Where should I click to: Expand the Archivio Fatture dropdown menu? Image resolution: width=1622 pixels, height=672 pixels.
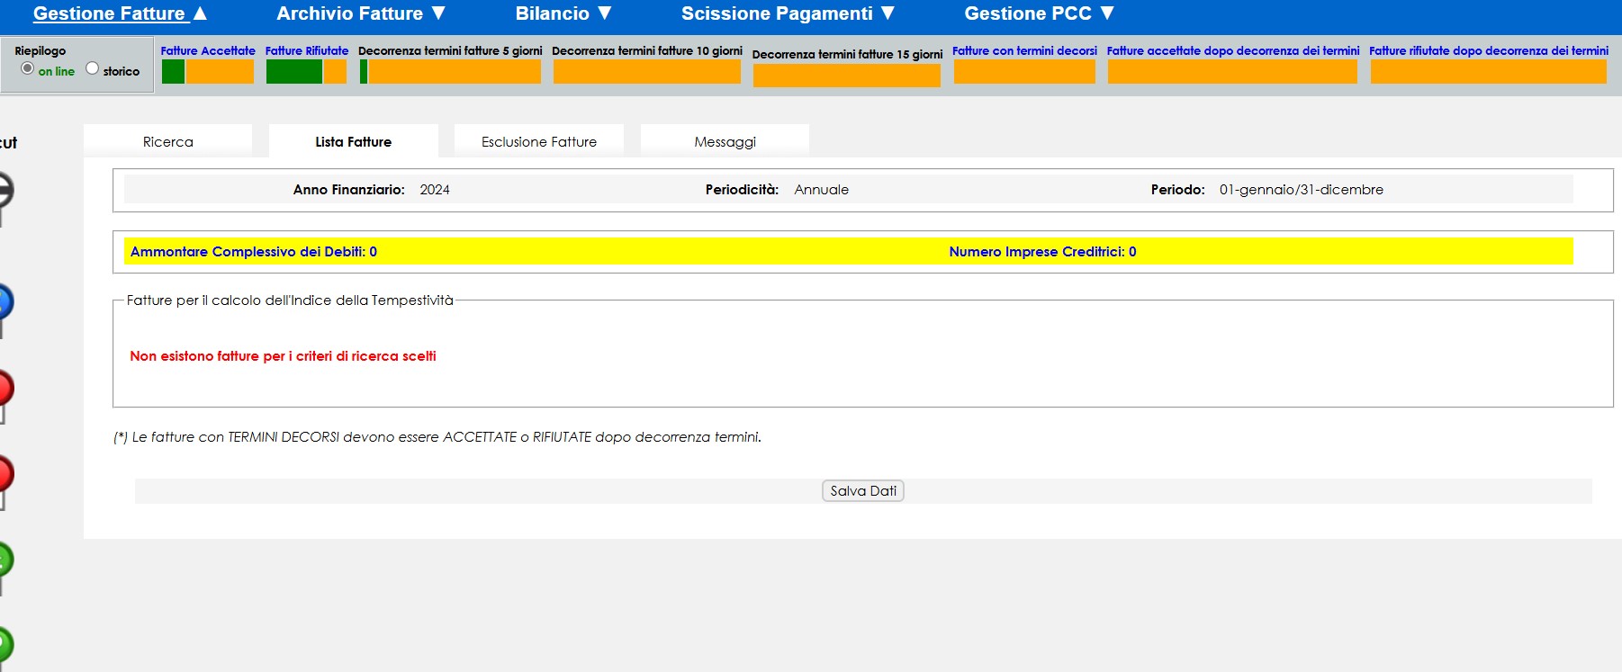pos(361,13)
